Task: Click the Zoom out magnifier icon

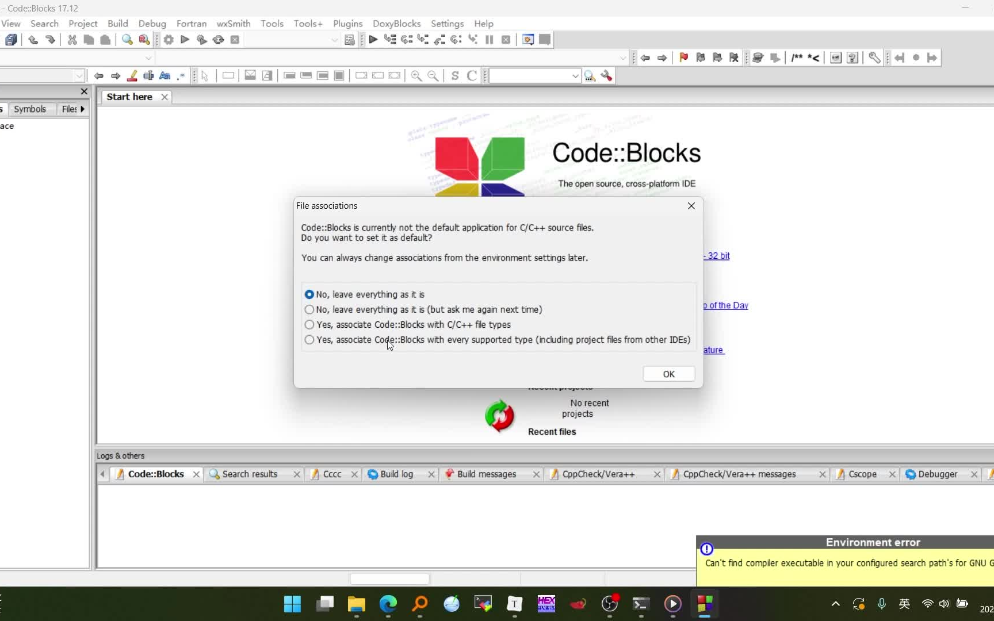Action: pos(433,76)
